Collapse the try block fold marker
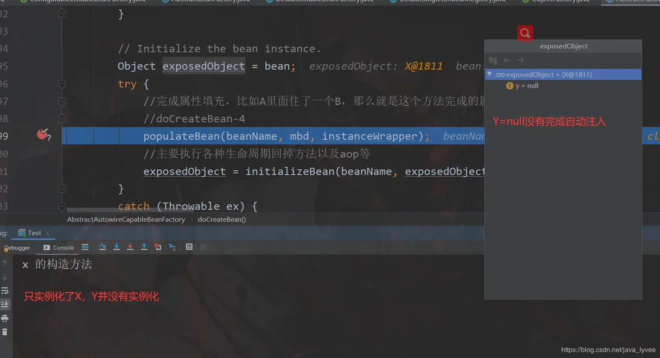The height and width of the screenshot is (358, 660). pos(62,84)
